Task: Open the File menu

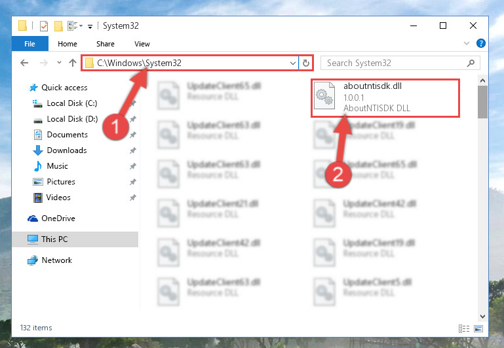Action: point(30,44)
